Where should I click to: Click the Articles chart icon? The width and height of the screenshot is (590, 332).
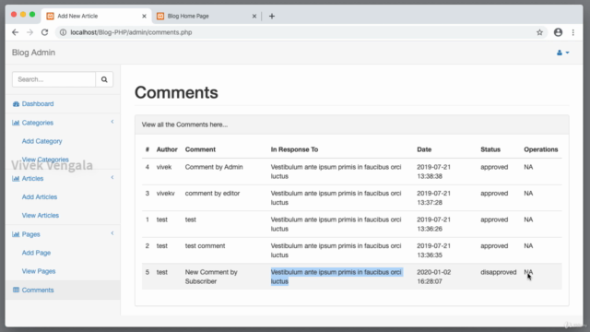point(16,178)
